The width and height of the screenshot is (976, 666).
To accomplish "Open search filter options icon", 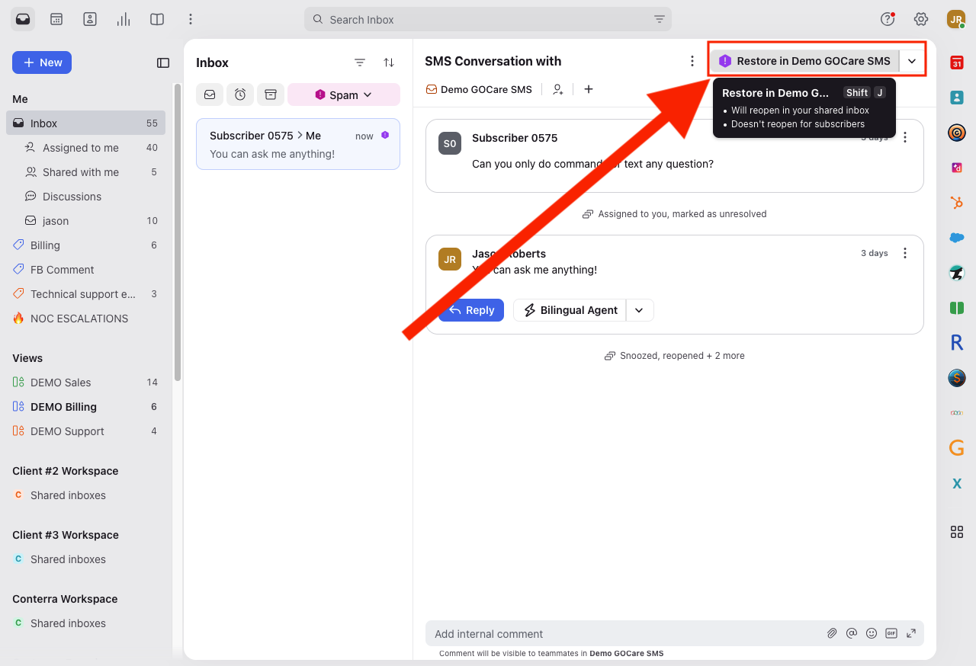I will pos(660,19).
